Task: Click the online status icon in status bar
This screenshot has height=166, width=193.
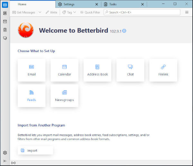Action: [x=13, y=163]
